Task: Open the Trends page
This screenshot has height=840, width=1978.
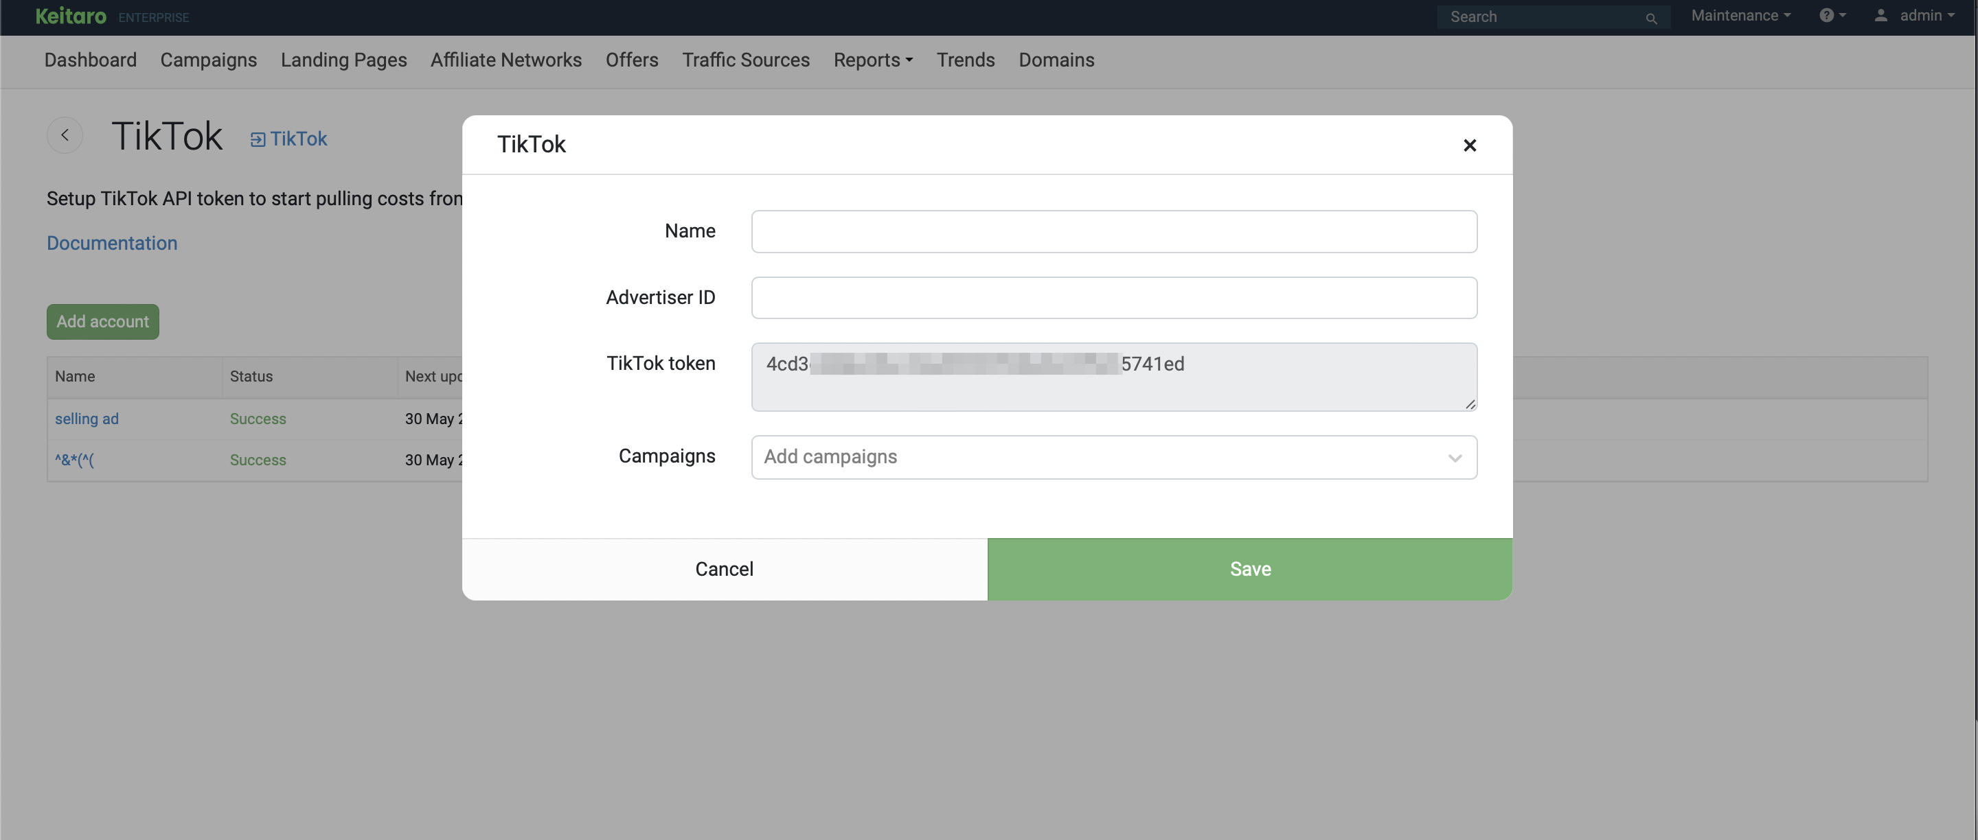Action: 965,60
